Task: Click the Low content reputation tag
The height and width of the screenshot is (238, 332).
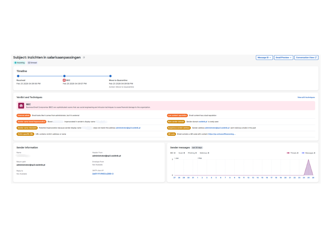Action: tap(177, 116)
